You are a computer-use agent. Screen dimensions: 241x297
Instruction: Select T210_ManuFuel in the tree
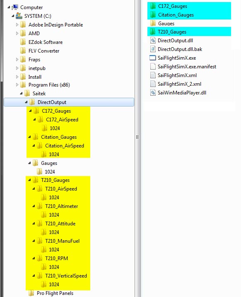pos(62,241)
